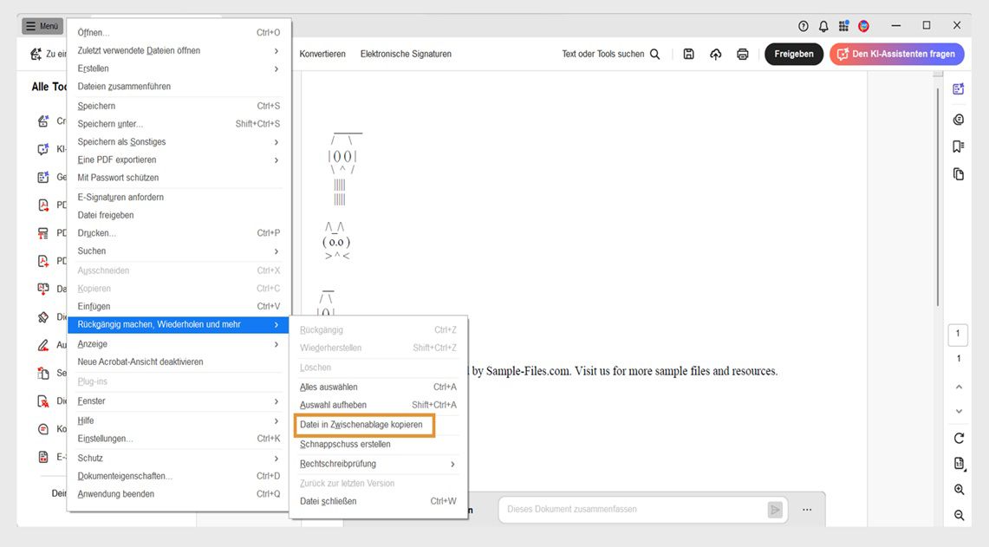Screen dimensions: 989x547
Task: Click the cloud upload icon
Action: click(715, 55)
